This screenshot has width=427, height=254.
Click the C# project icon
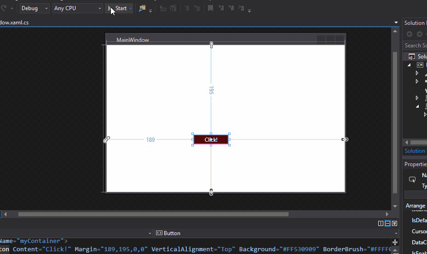[420, 65]
